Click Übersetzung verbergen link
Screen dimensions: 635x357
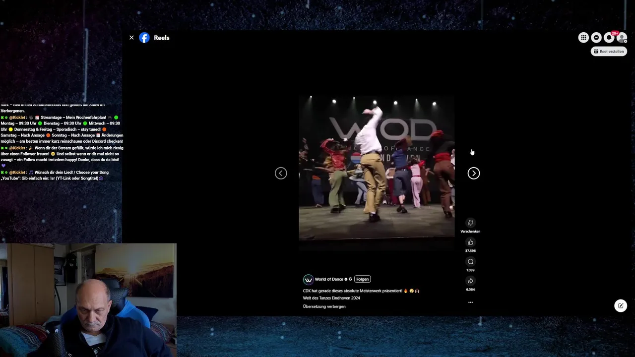(324, 306)
